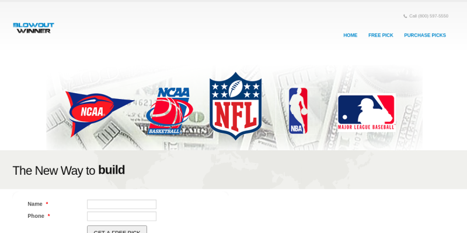Click the NFL shield logo
This screenshot has height=233, width=467.
(236, 105)
